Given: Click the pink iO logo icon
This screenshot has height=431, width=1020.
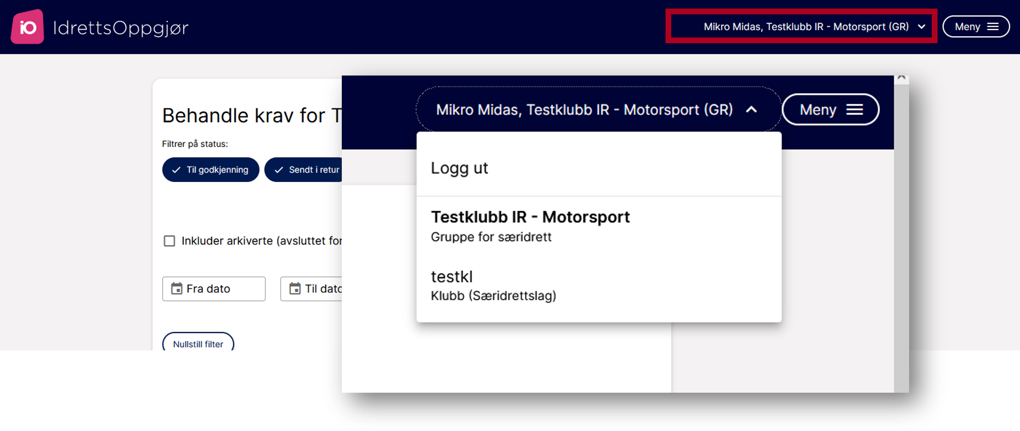Looking at the screenshot, I should [27, 27].
